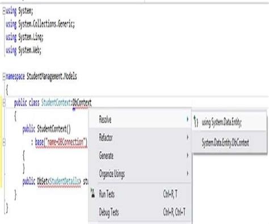Select 'using System.Data.Entity;' resolve option
Screen dimensions: 269x224
[229, 122]
